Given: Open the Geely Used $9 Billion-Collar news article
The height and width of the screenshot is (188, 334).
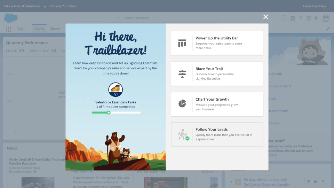Looking at the screenshot, I should 37,161.
